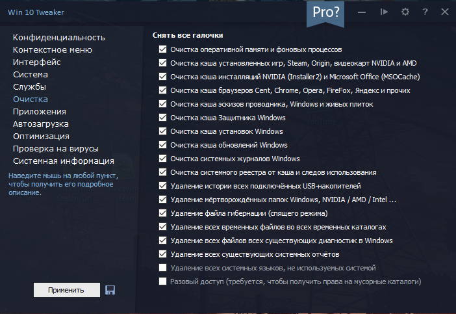The image size is (456, 314).
Task: Disable hibernation file deletion checkbox
Action: coord(162,213)
